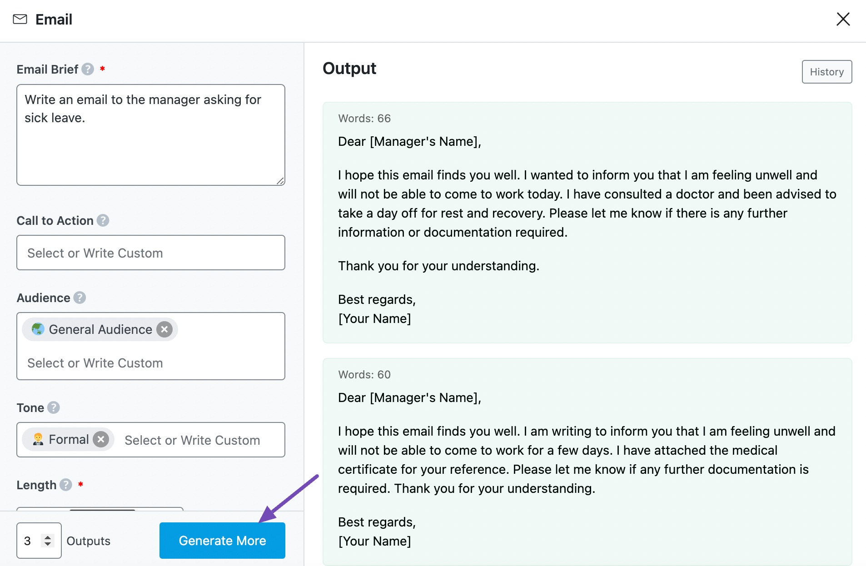Click inside the Email Brief text area
Viewport: 866px width, 566px height.
pyautogui.click(x=150, y=135)
